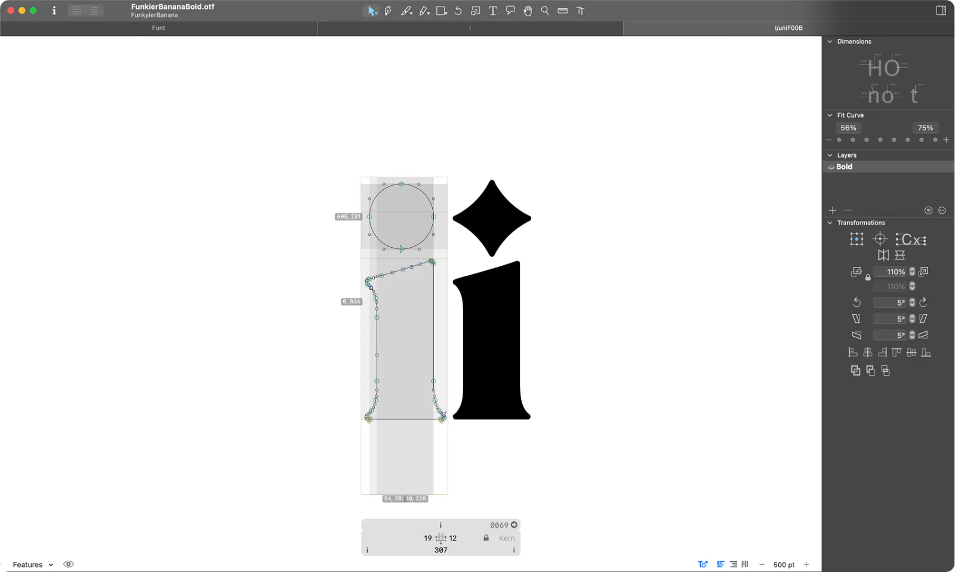Toggle the scale proportion lock
Screen dimensions: 955x572
pyautogui.click(x=868, y=278)
